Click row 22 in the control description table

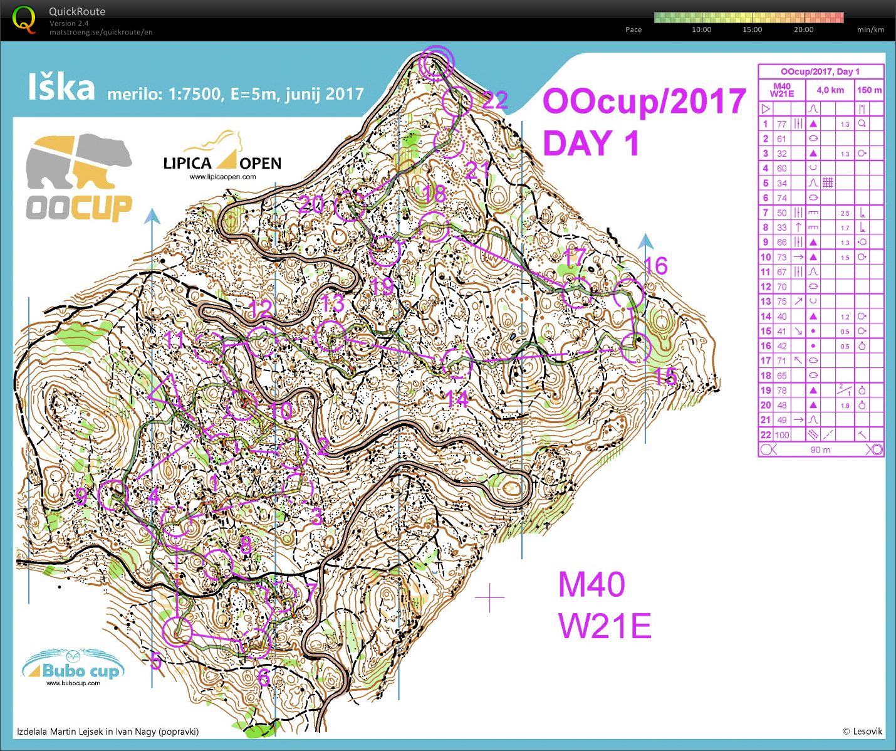tap(820, 434)
